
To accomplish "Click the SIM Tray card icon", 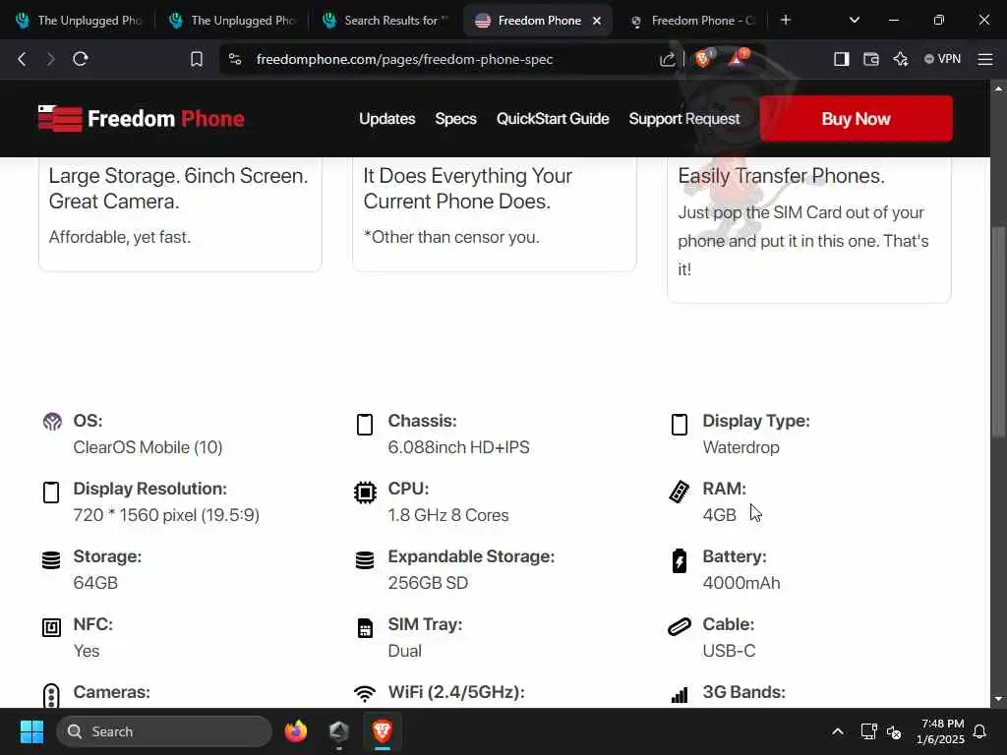I will pyautogui.click(x=365, y=628).
